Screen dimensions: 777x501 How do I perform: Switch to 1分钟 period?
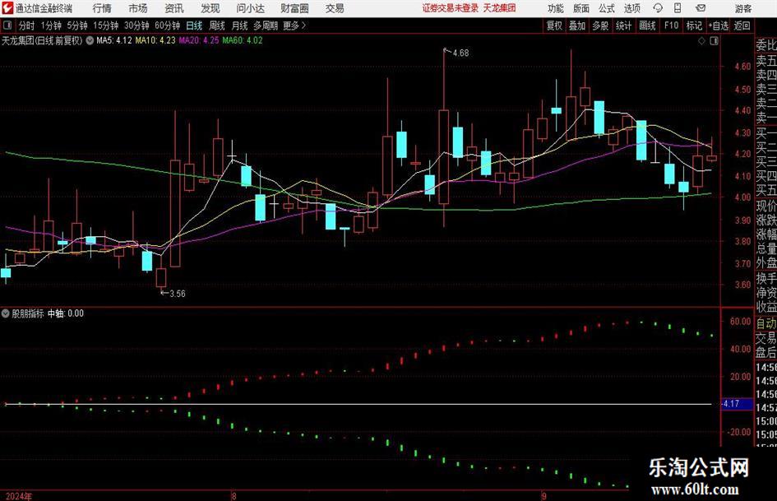(x=51, y=26)
